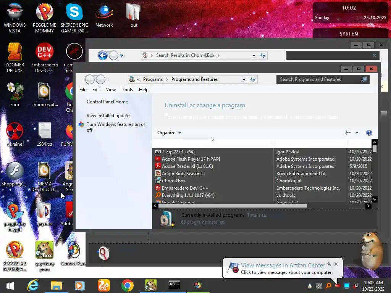
Task: Open Embarcadero Dev-C++ desktop shortcut
Action: pos(44,57)
